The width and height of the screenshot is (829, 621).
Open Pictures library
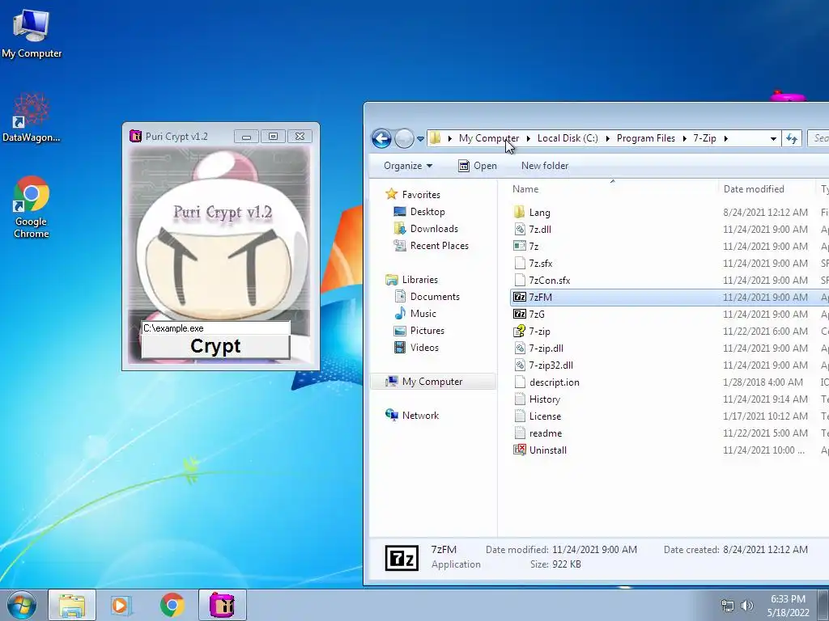point(427,331)
